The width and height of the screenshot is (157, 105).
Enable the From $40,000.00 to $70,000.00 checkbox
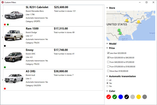pos(108,62)
